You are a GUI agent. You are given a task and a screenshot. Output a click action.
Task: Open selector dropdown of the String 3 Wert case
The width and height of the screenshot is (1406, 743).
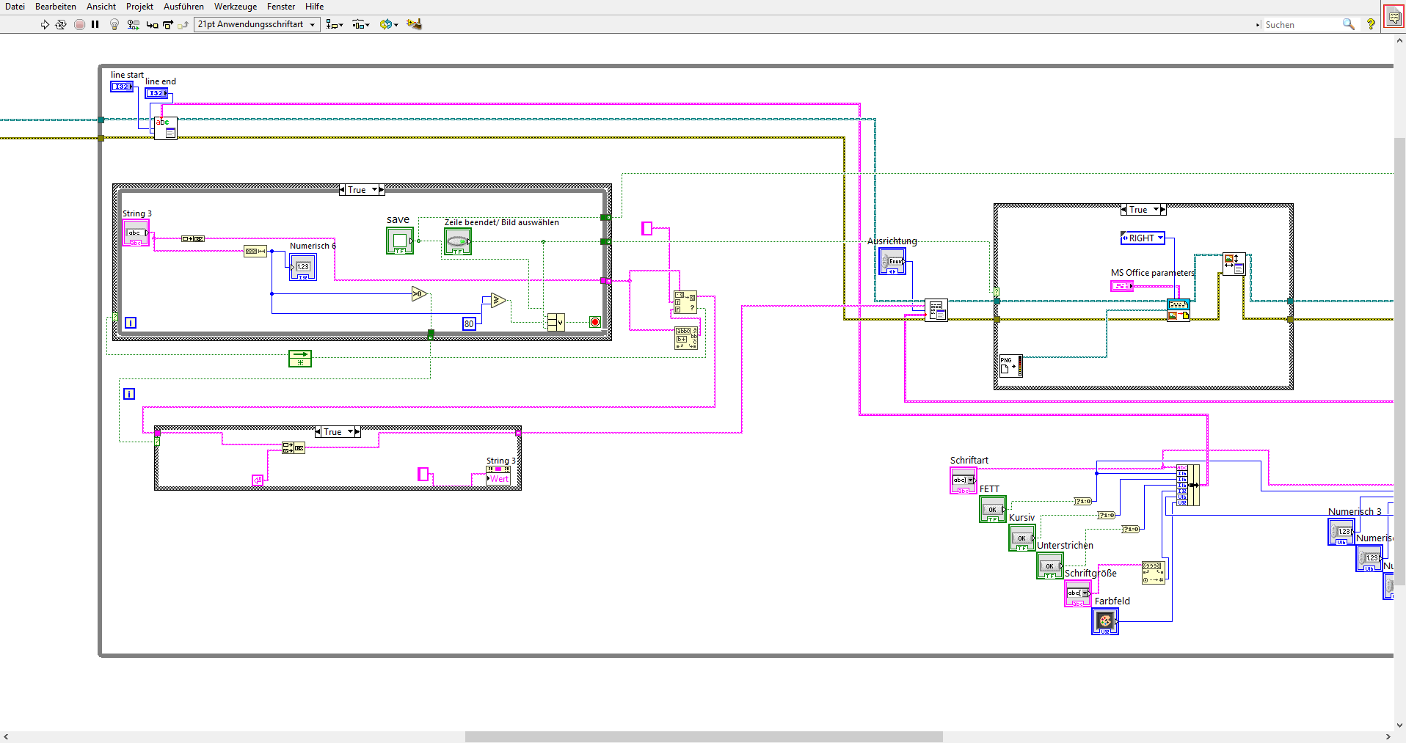[351, 432]
